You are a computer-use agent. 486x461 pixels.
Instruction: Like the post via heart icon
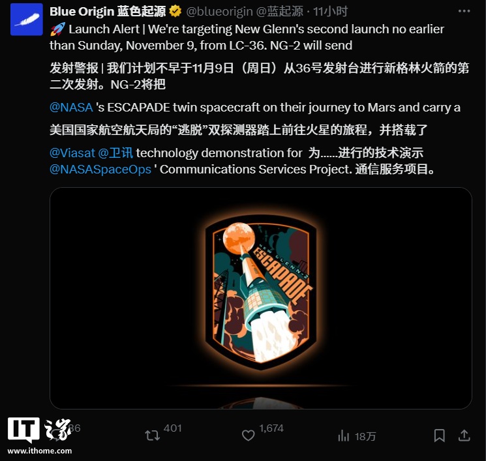248,436
